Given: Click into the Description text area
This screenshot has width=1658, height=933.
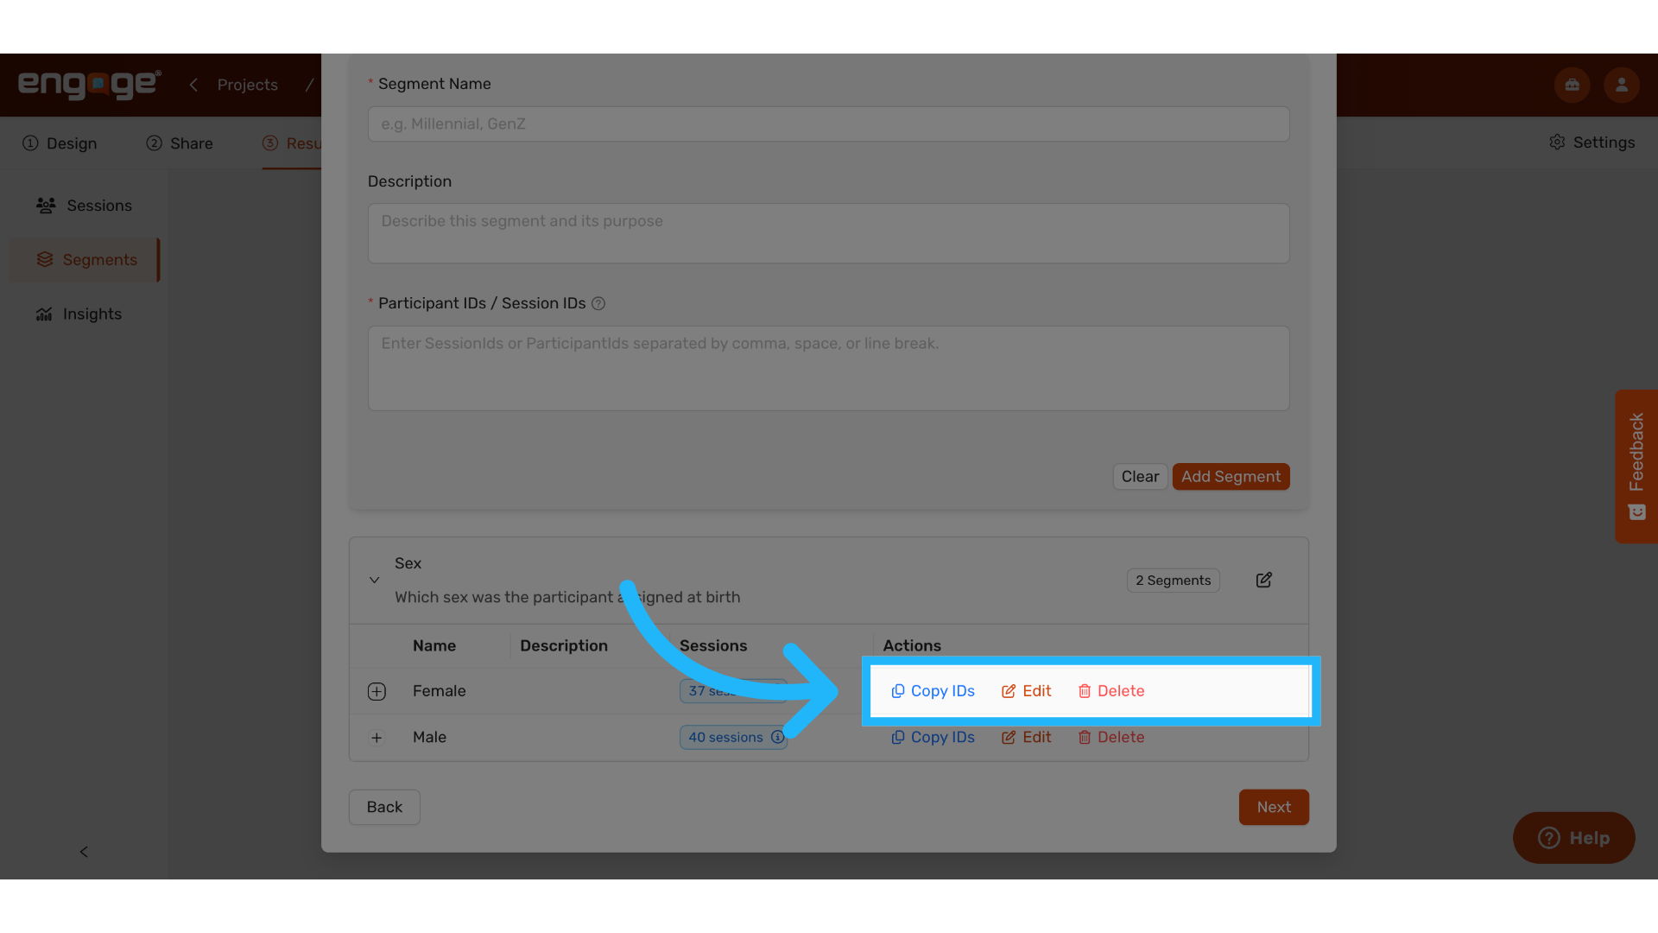Looking at the screenshot, I should (x=828, y=233).
